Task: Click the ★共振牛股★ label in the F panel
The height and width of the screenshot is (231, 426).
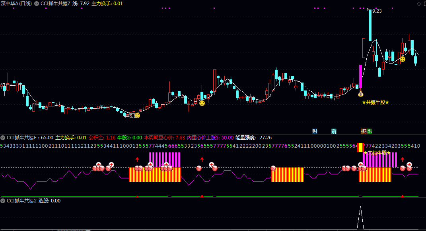Action: coord(377,153)
